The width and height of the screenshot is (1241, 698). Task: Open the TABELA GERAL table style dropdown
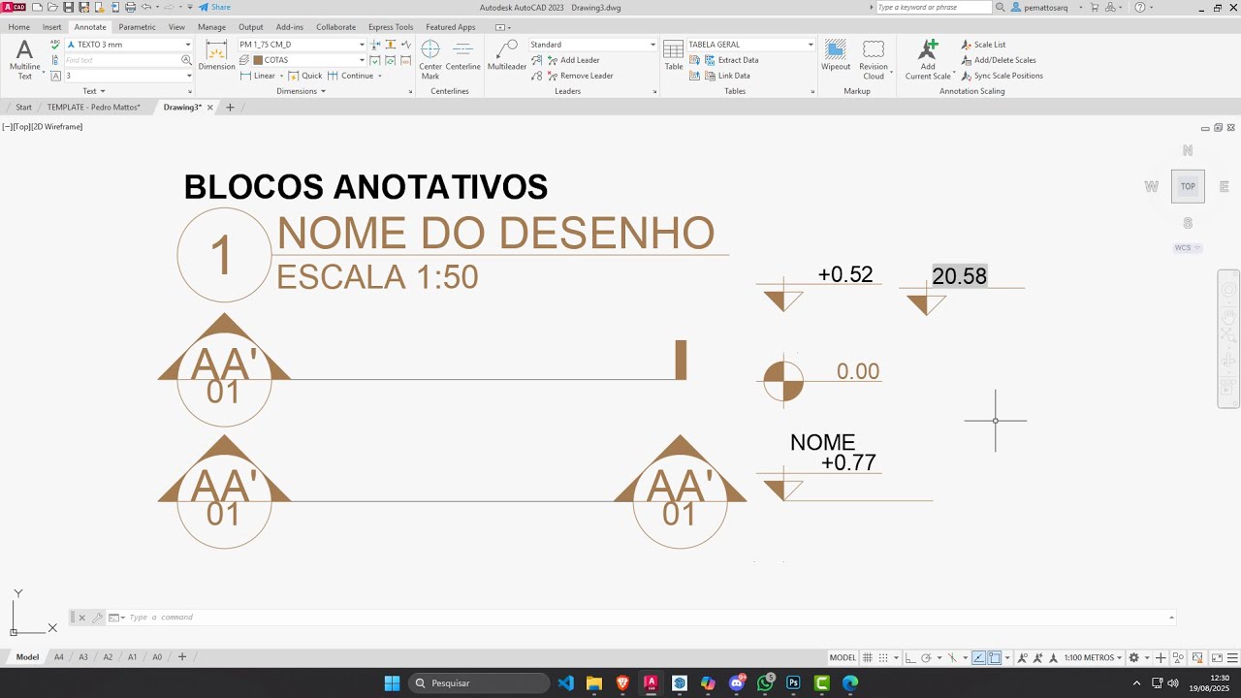tap(751, 45)
